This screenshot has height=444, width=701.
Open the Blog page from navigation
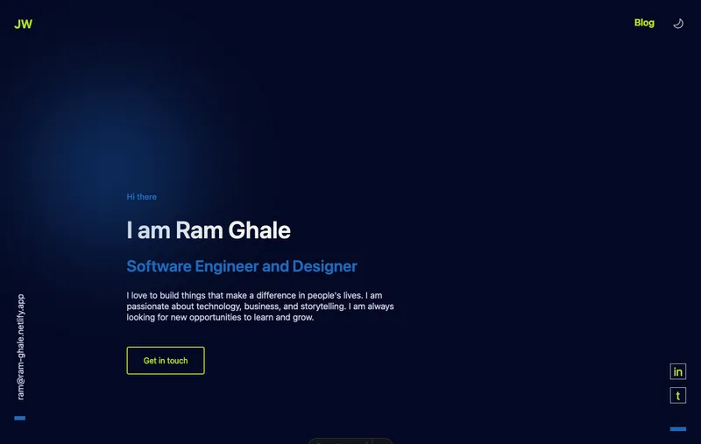644,23
